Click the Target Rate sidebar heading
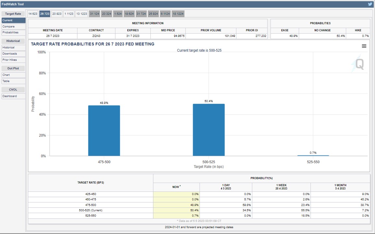 coord(13,14)
